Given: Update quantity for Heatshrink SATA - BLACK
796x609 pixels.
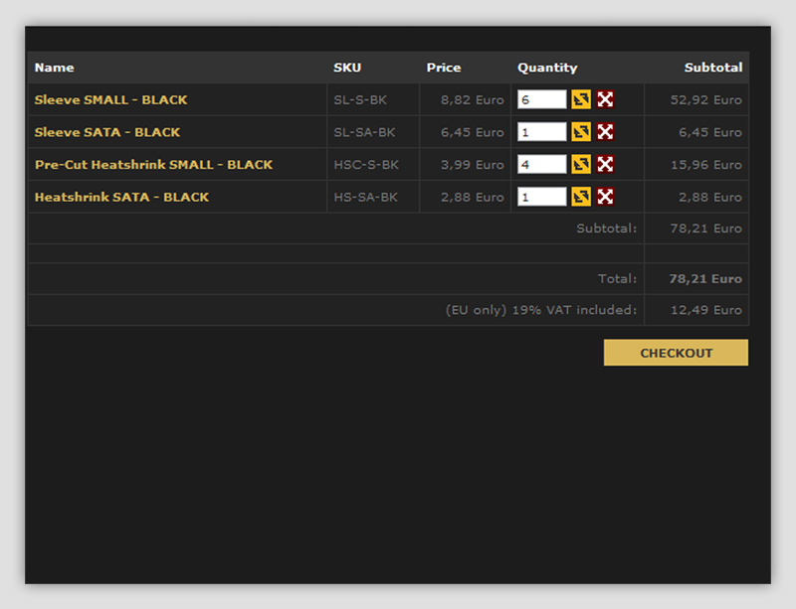Looking at the screenshot, I should coord(581,197).
